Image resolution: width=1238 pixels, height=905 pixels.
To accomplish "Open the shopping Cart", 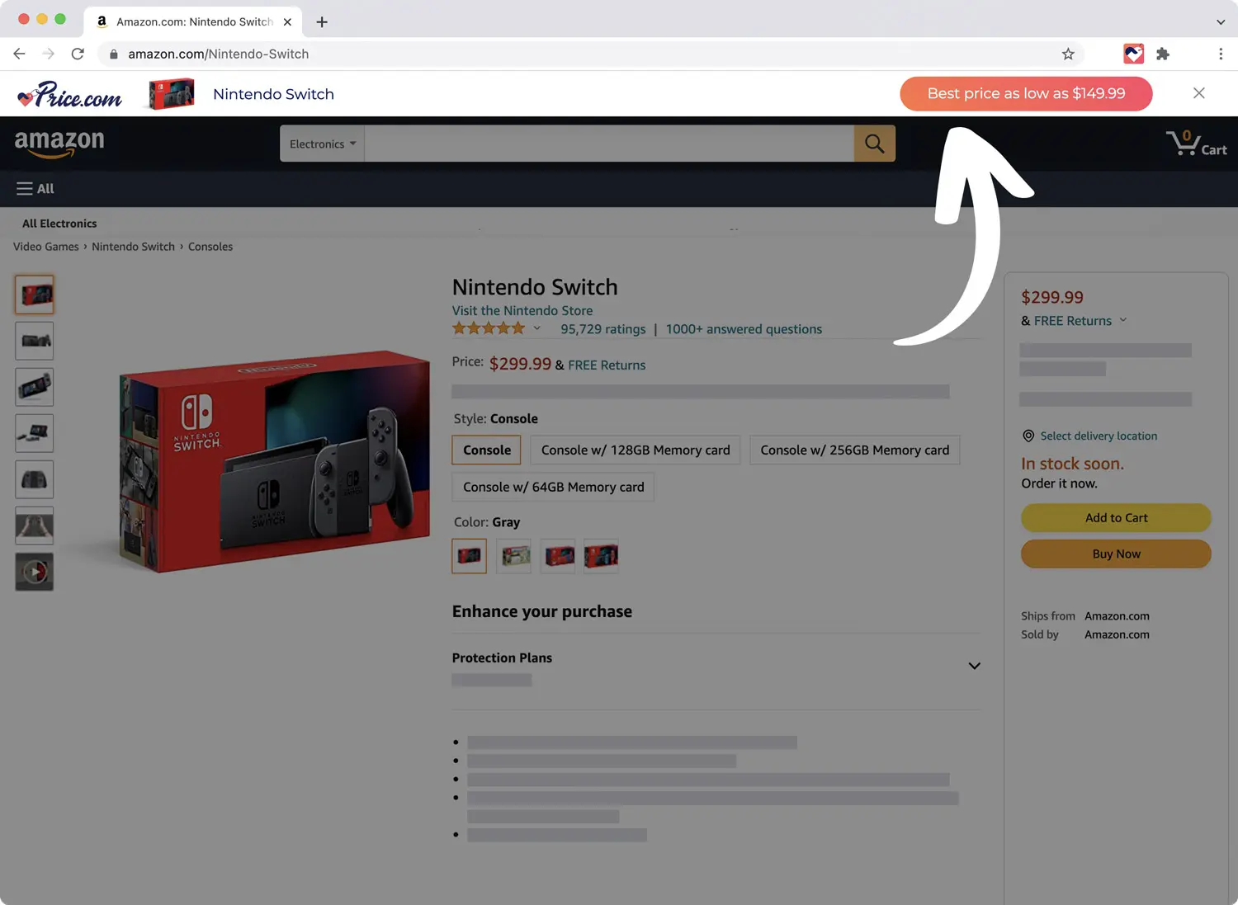I will [x=1196, y=144].
